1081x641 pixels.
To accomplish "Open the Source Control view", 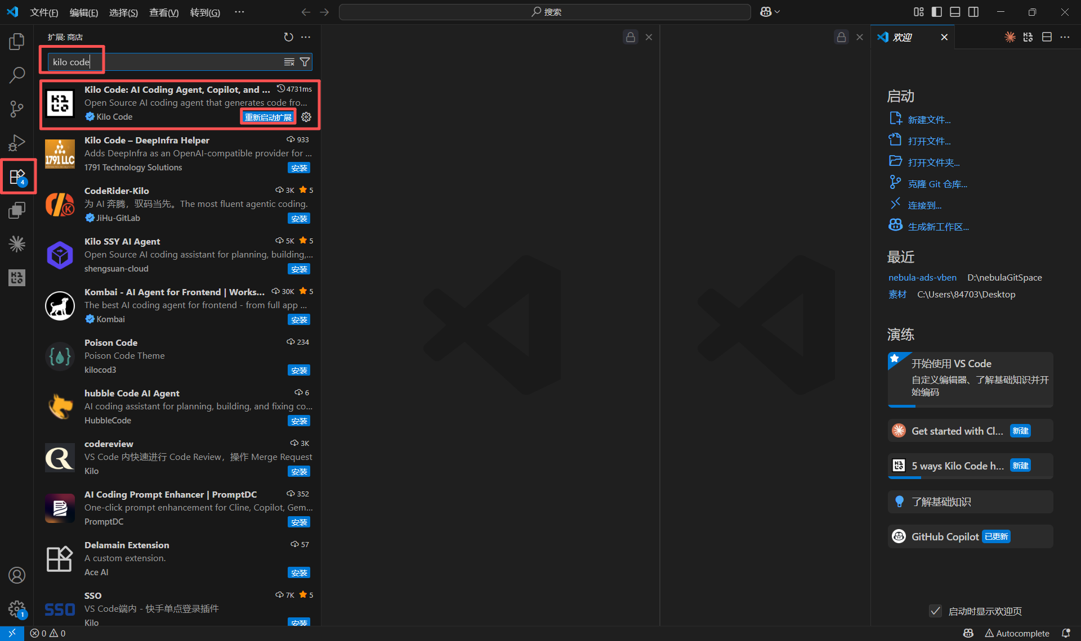I will (17, 109).
